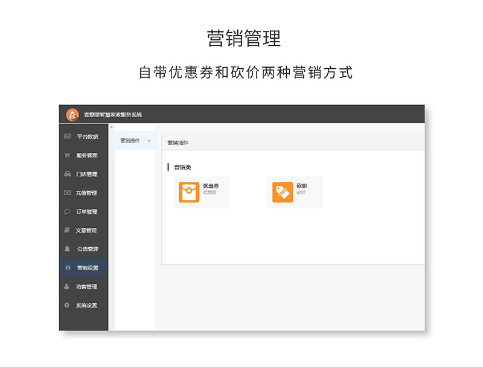Screen dimensions: 483x368
Task: Click the 门店管理 car icon
Action: 68,174
